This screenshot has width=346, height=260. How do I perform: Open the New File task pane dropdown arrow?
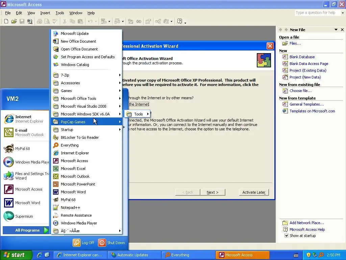[x=336, y=30]
